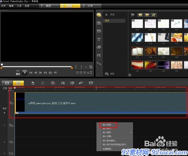This screenshot has height=156, width=188.
Task: Open the Transitions library icon
Action: [x=99, y=31]
